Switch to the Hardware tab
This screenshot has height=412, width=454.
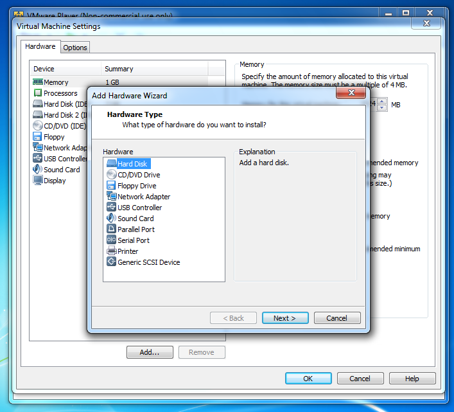tap(40, 46)
